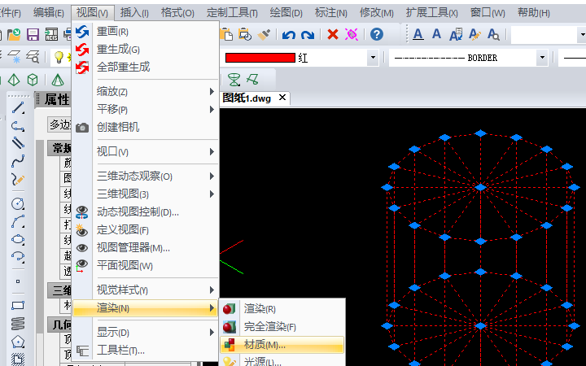Viewport: 586px width, 366px height.
Task: Click the text edit pencil A icon
Action: pyautogui.click(x=474, y=34)
